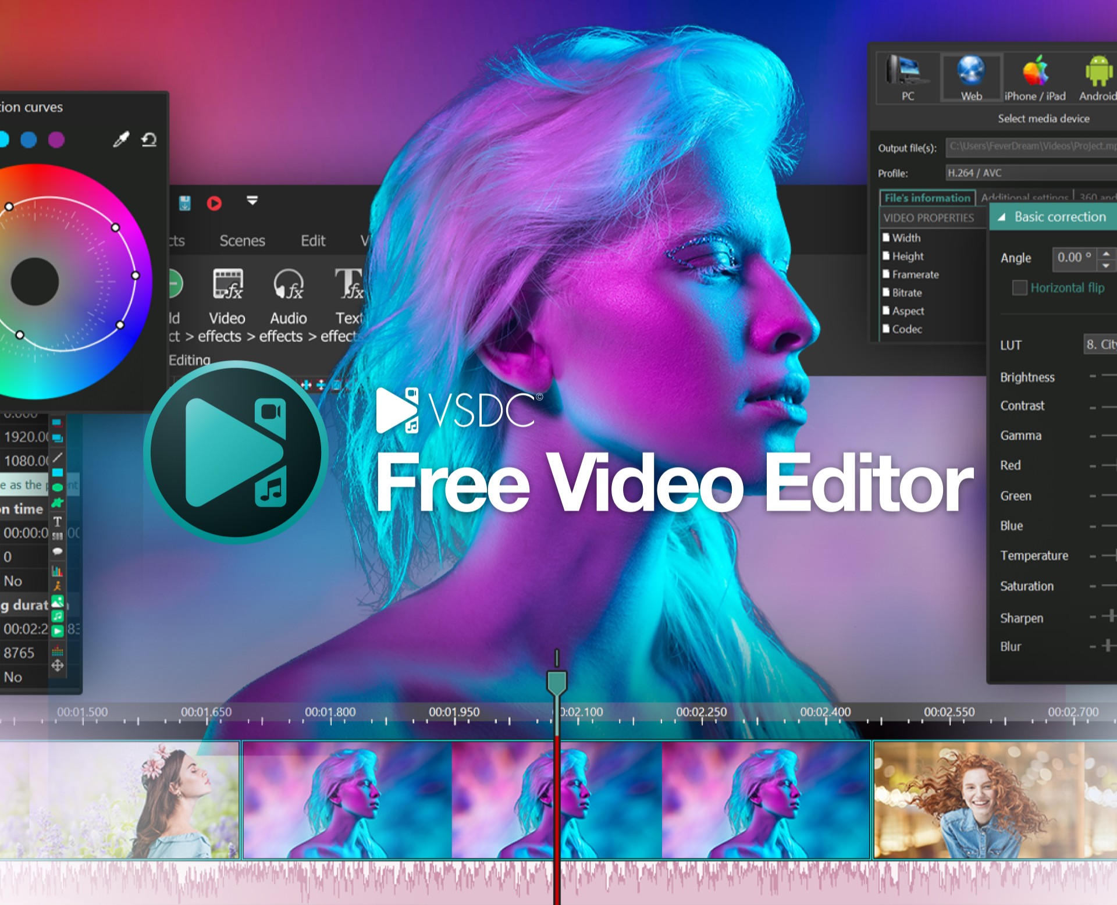This screenshot has height=905, width=1117.
Task: Click the red record button in toolbar
Action: coord(214,203)
